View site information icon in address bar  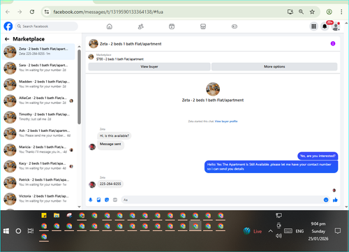(47, 12)
